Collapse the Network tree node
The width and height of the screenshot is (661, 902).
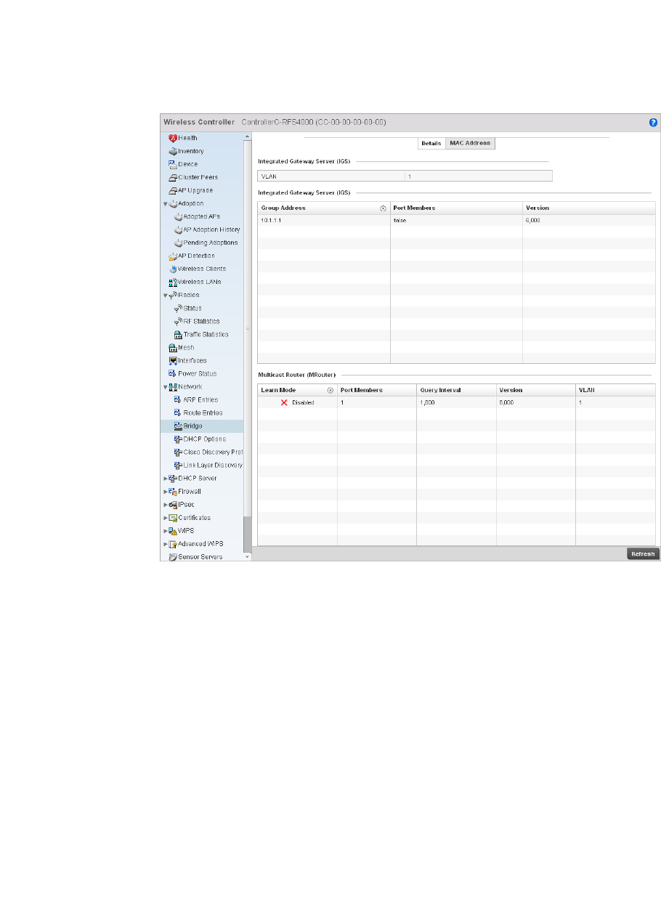point(165,387)
